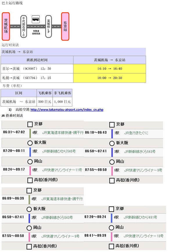Viewport: 175px width, 252px height.
Task: Select the 千代田石冈IC stop box
Action: [x=24, y=27]
